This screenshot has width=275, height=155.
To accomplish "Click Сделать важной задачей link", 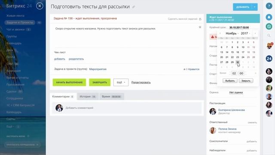I will point(183,19).
